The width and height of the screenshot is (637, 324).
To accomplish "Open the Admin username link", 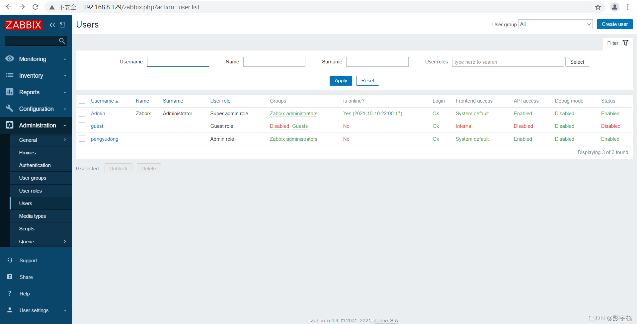I will pyautogui.click(x=98, y=113).
